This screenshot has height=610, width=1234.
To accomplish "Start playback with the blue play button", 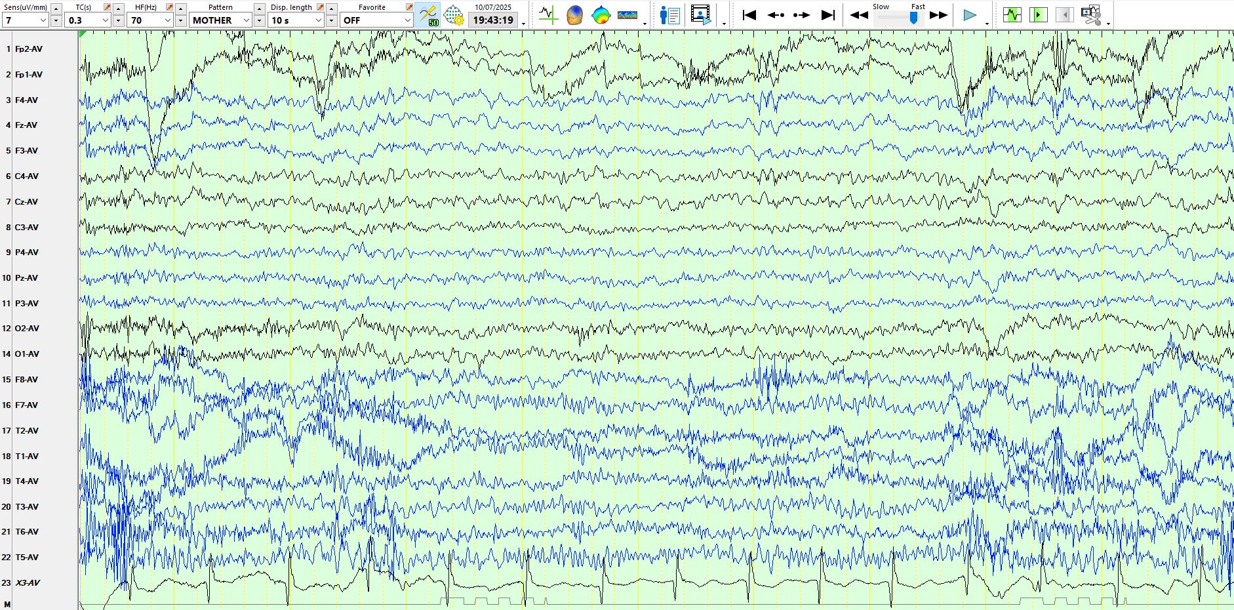I will (x=970, y=14).
